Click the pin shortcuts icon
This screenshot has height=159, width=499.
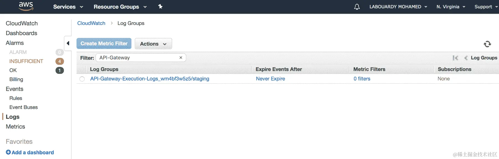pyautogui.click(x=160, y=6)
